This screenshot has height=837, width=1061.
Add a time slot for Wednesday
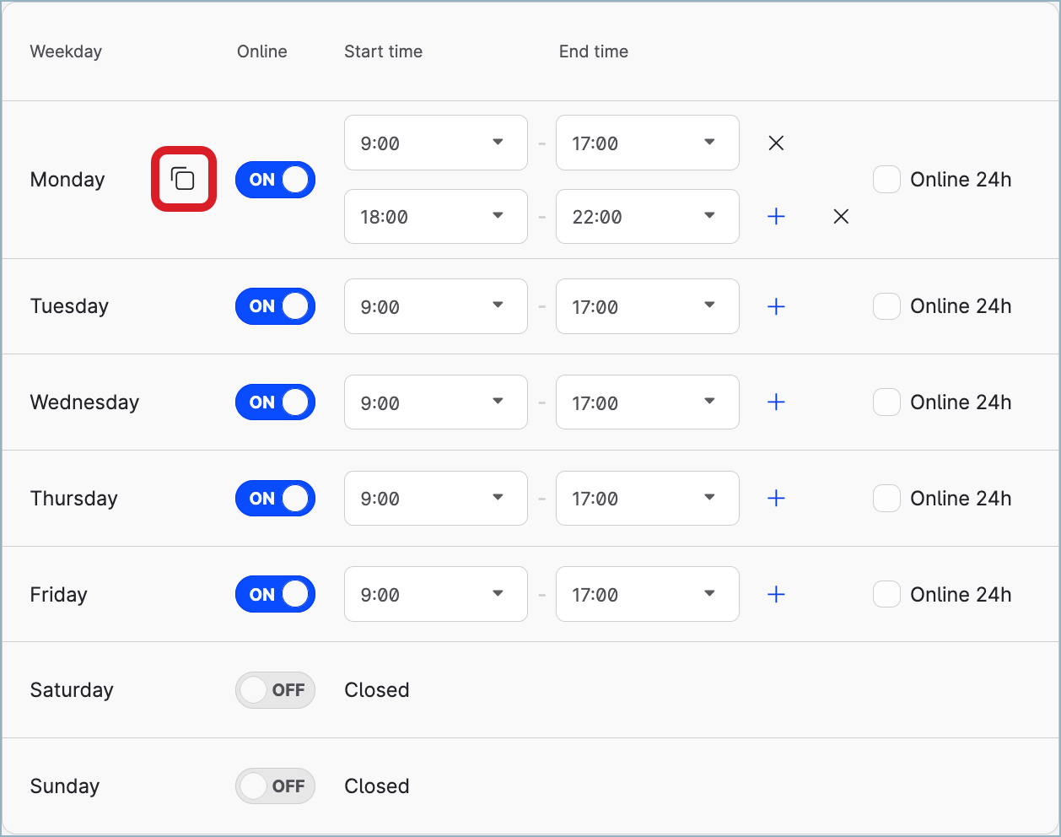pyautogui.click(x=776, y=402)
